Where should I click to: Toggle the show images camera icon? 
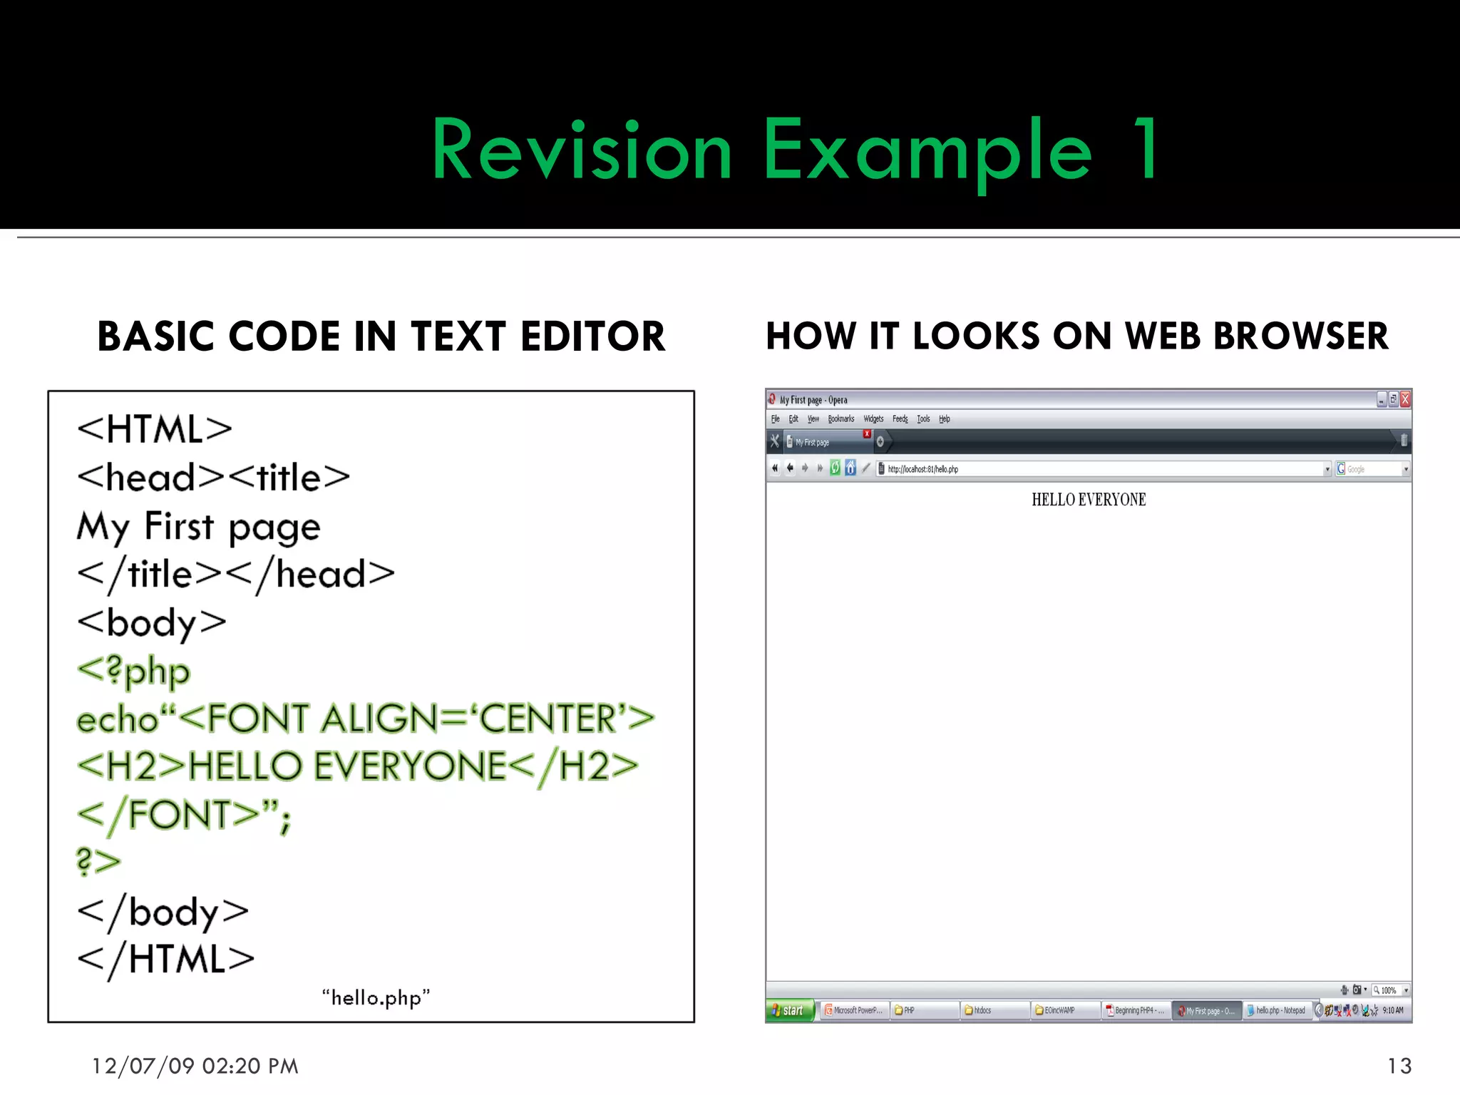(1357, 990)
